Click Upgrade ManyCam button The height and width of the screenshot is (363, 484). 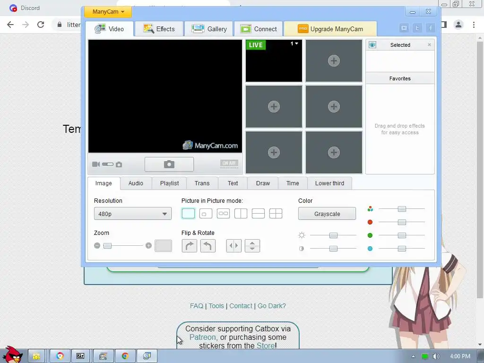[330, 29]
